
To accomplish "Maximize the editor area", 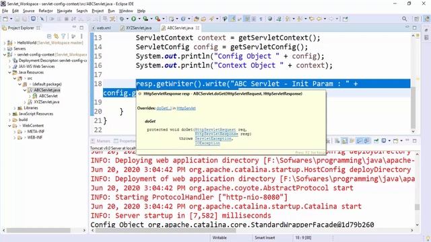I will [x=415, y=28].
